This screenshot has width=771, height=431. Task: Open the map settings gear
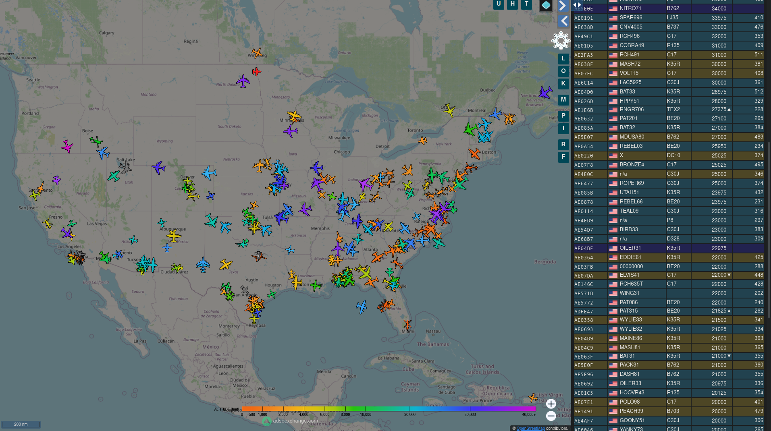[x=561, y=41]
